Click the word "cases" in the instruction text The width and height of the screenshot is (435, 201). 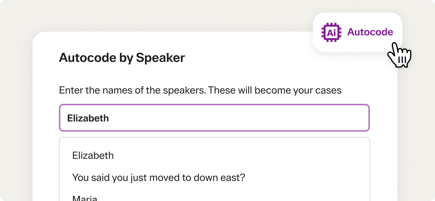[x=328, y=90]
